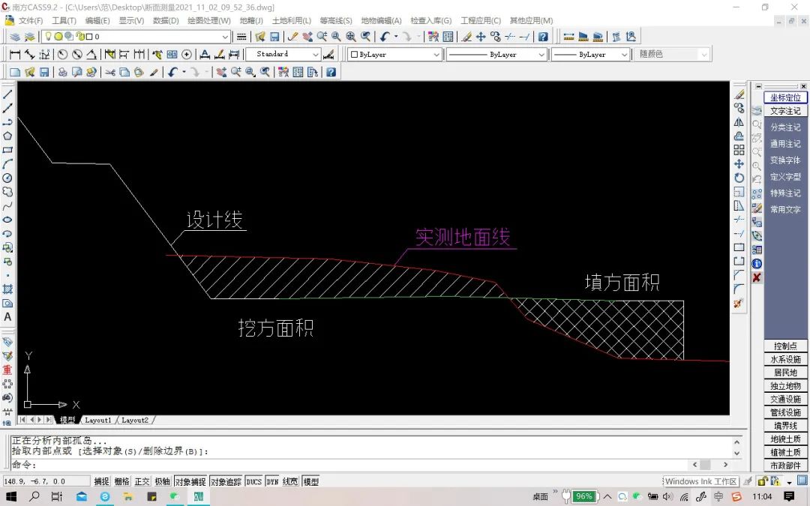Click the Save icon in top toolbar

tap(274, 37)
